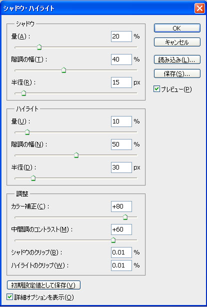Click the シャドウ 量(A) field showing 20
Viewport: 207px width, 307px height.
coord(121,36)
